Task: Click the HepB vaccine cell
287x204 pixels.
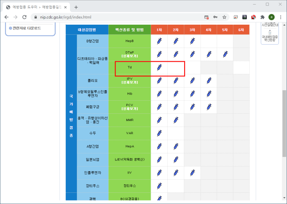Action: (x=129, y=41)
